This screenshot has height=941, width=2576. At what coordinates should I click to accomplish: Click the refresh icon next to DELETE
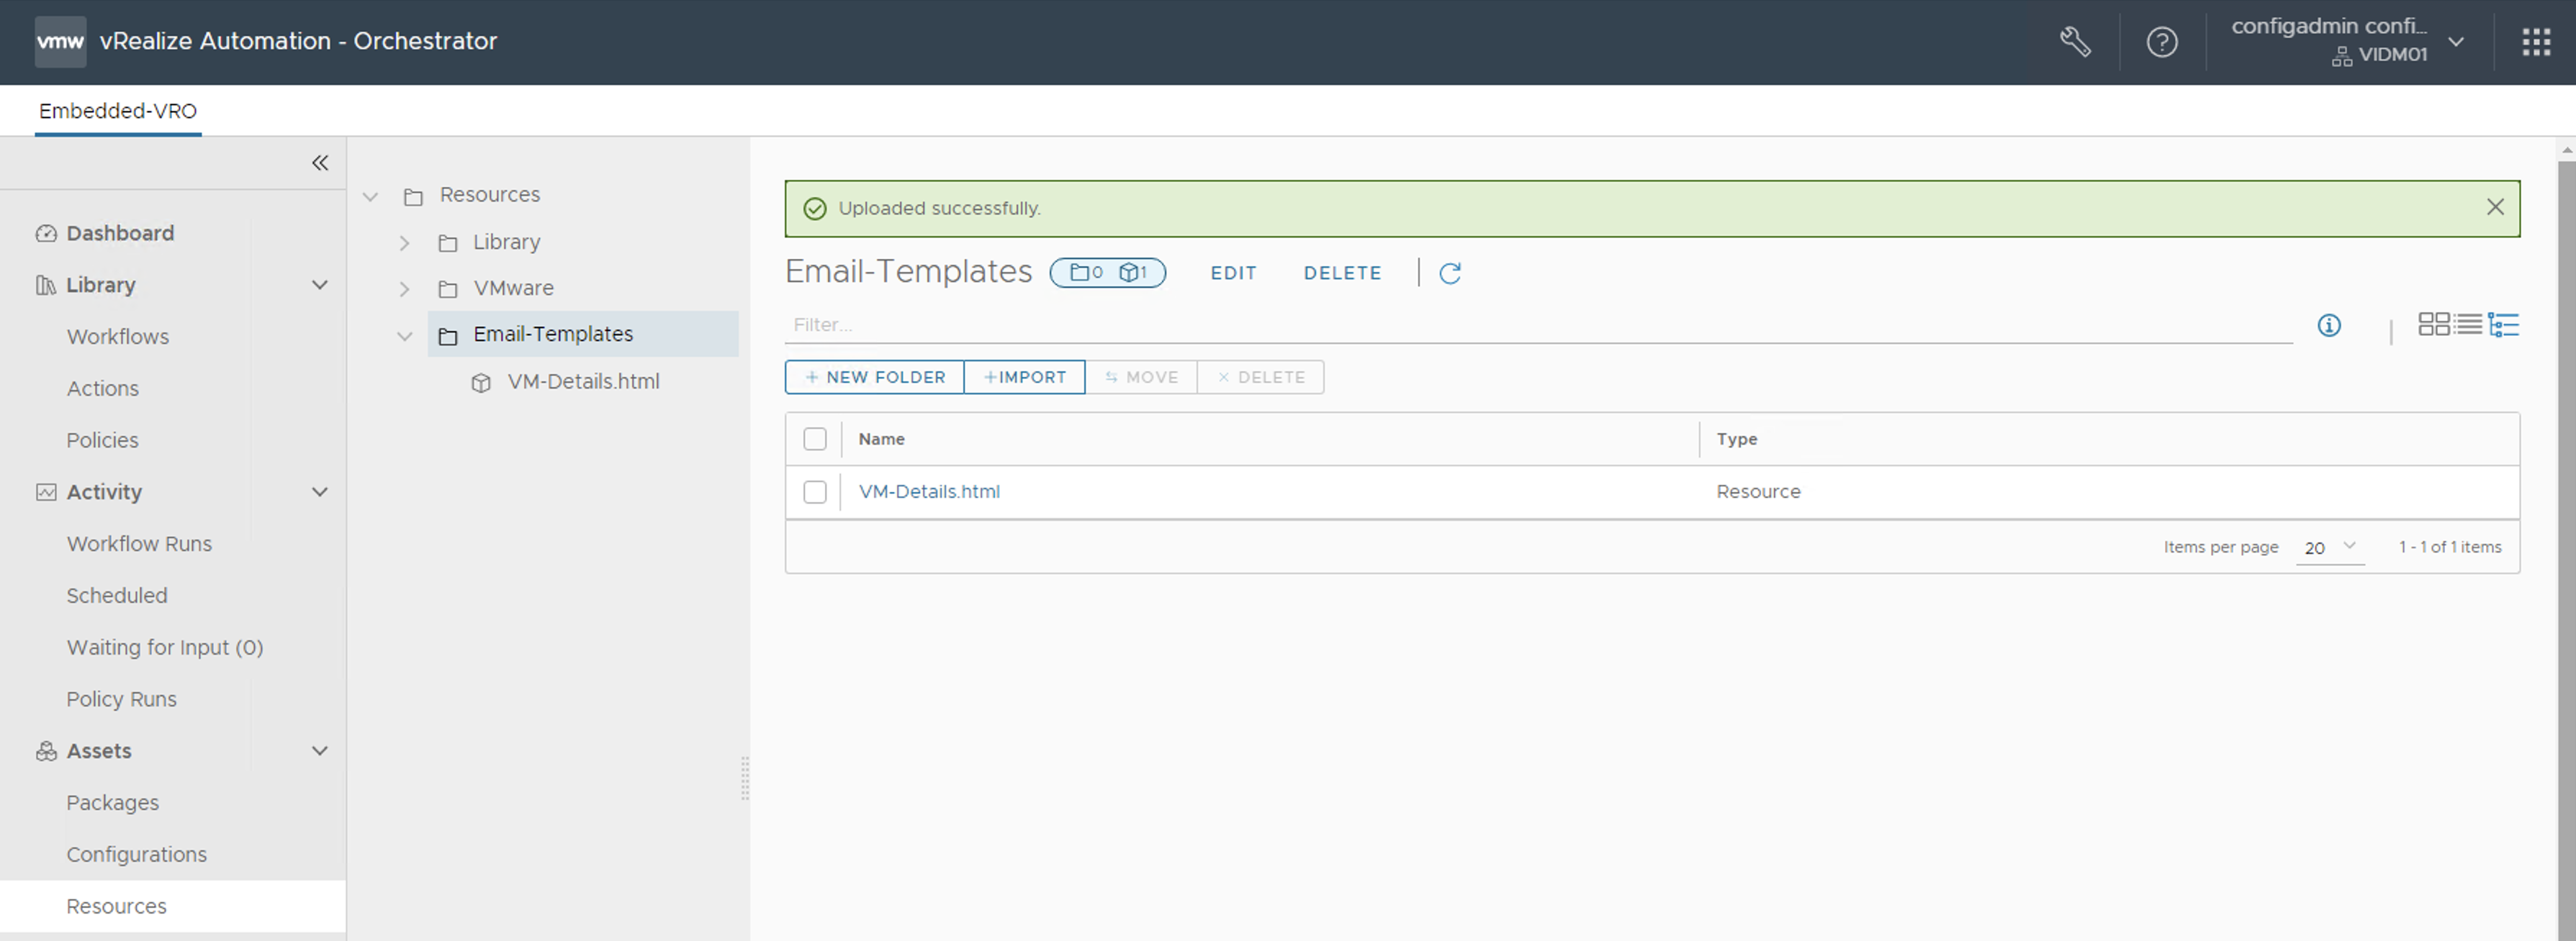click(1449, 273)
